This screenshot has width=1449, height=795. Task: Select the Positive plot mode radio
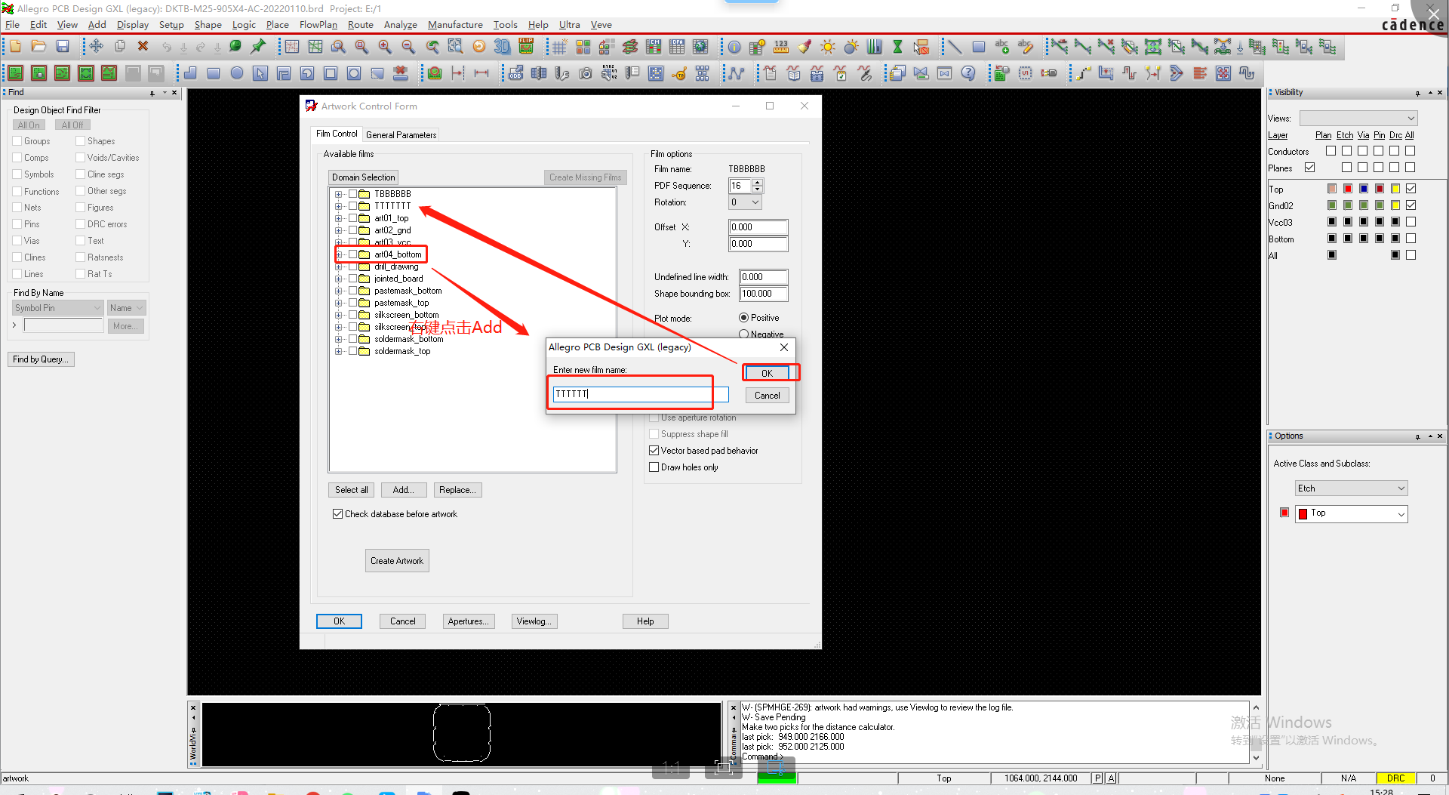[x=743, y=318]
